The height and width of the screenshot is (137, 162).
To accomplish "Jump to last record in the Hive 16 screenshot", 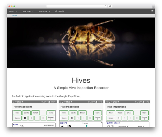I will [43, 118].
